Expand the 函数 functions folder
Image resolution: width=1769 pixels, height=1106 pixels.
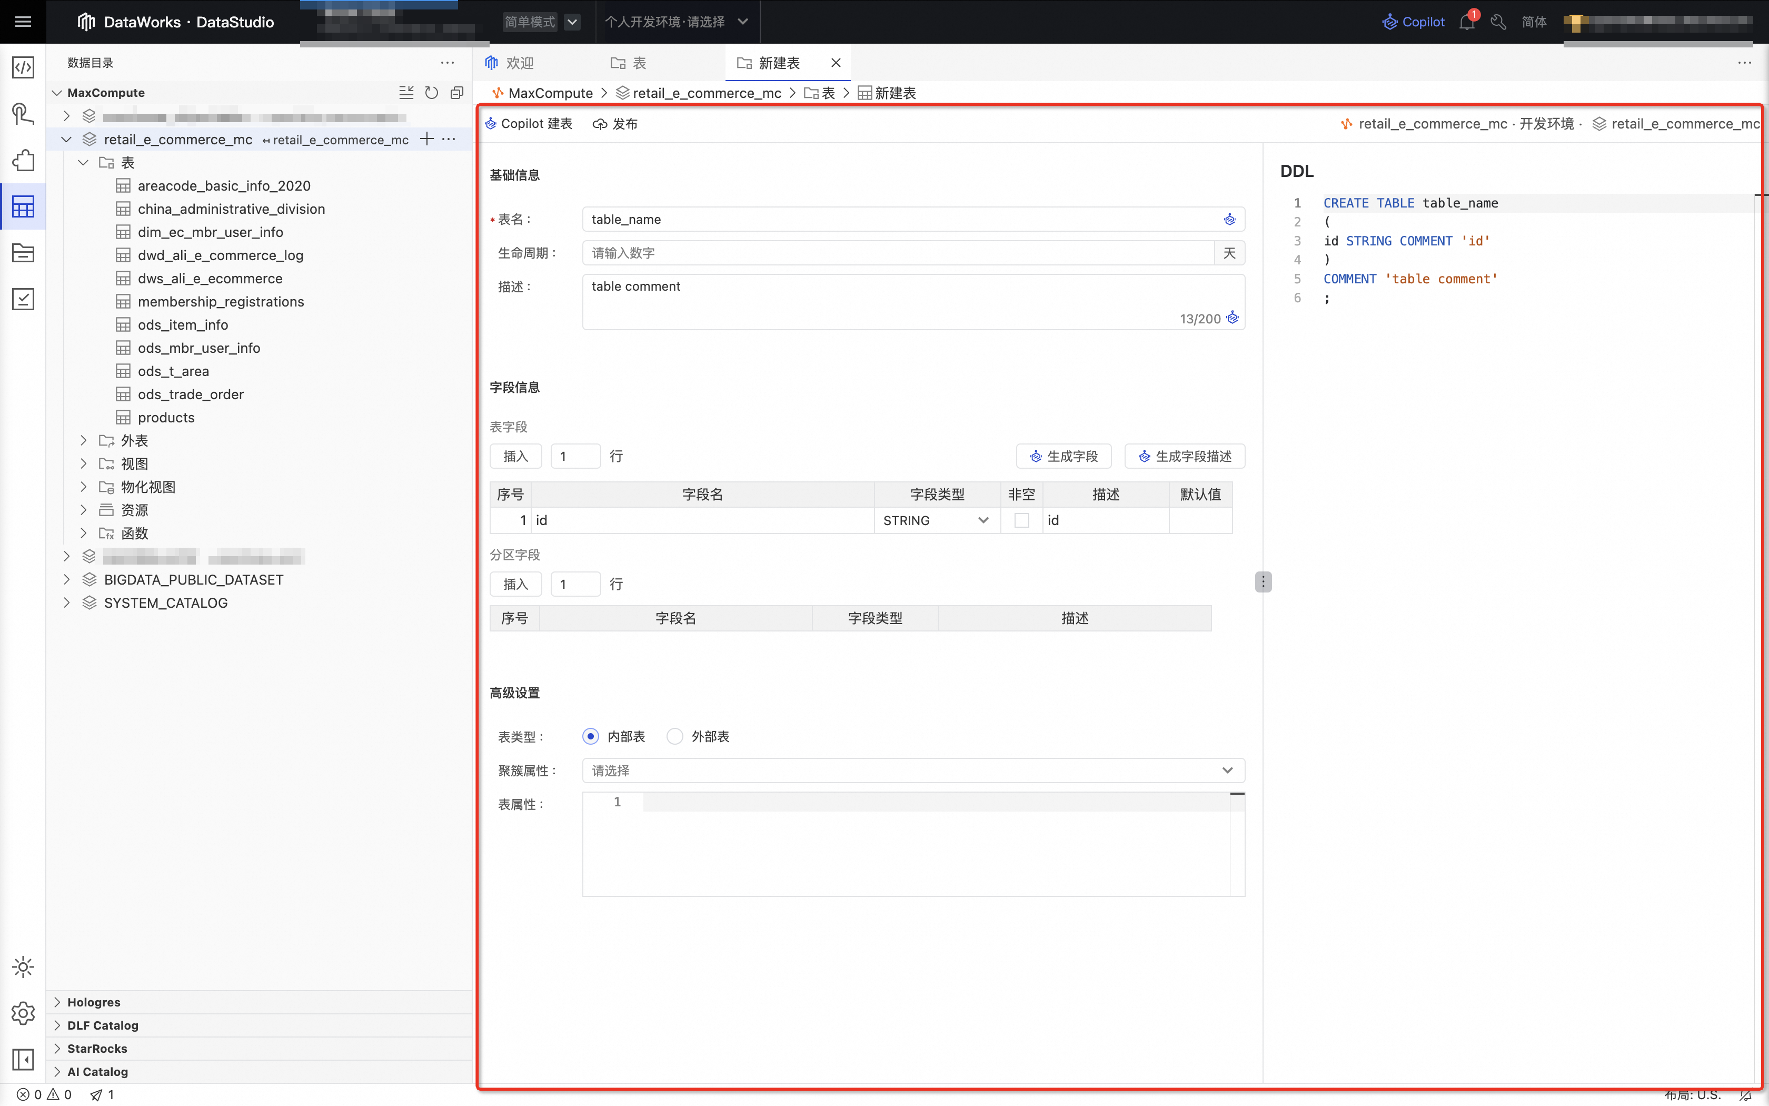[83, 533]
